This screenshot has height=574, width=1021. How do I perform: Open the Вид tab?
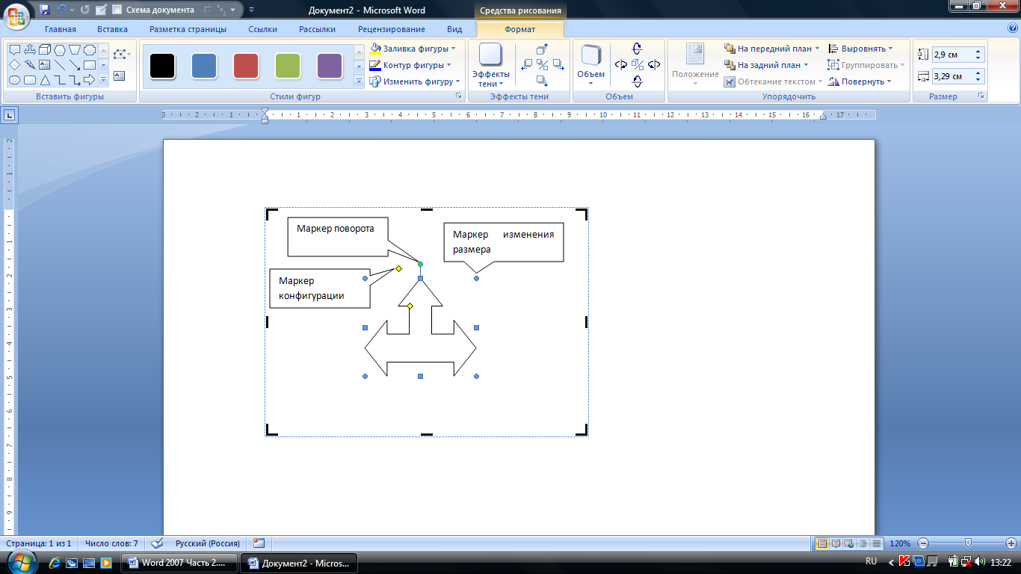(x=454, y=29)
